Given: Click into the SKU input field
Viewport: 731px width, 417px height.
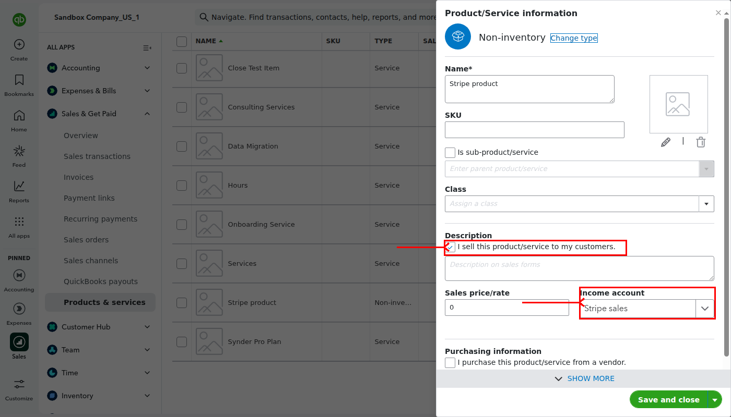Looking at the screenshot, I should click(x=535, y=130).
